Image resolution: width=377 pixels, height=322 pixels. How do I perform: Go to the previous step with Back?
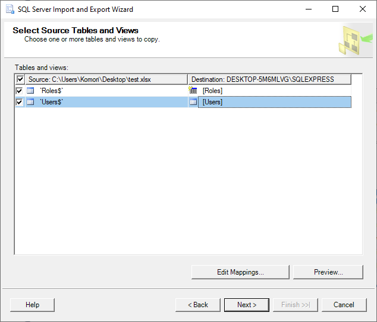click(x=197, y=305)
